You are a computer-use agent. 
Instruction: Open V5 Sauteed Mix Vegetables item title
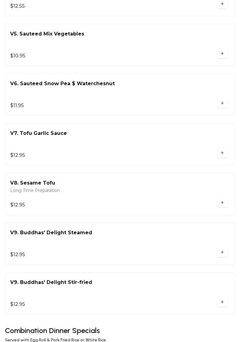coord(47,34)
